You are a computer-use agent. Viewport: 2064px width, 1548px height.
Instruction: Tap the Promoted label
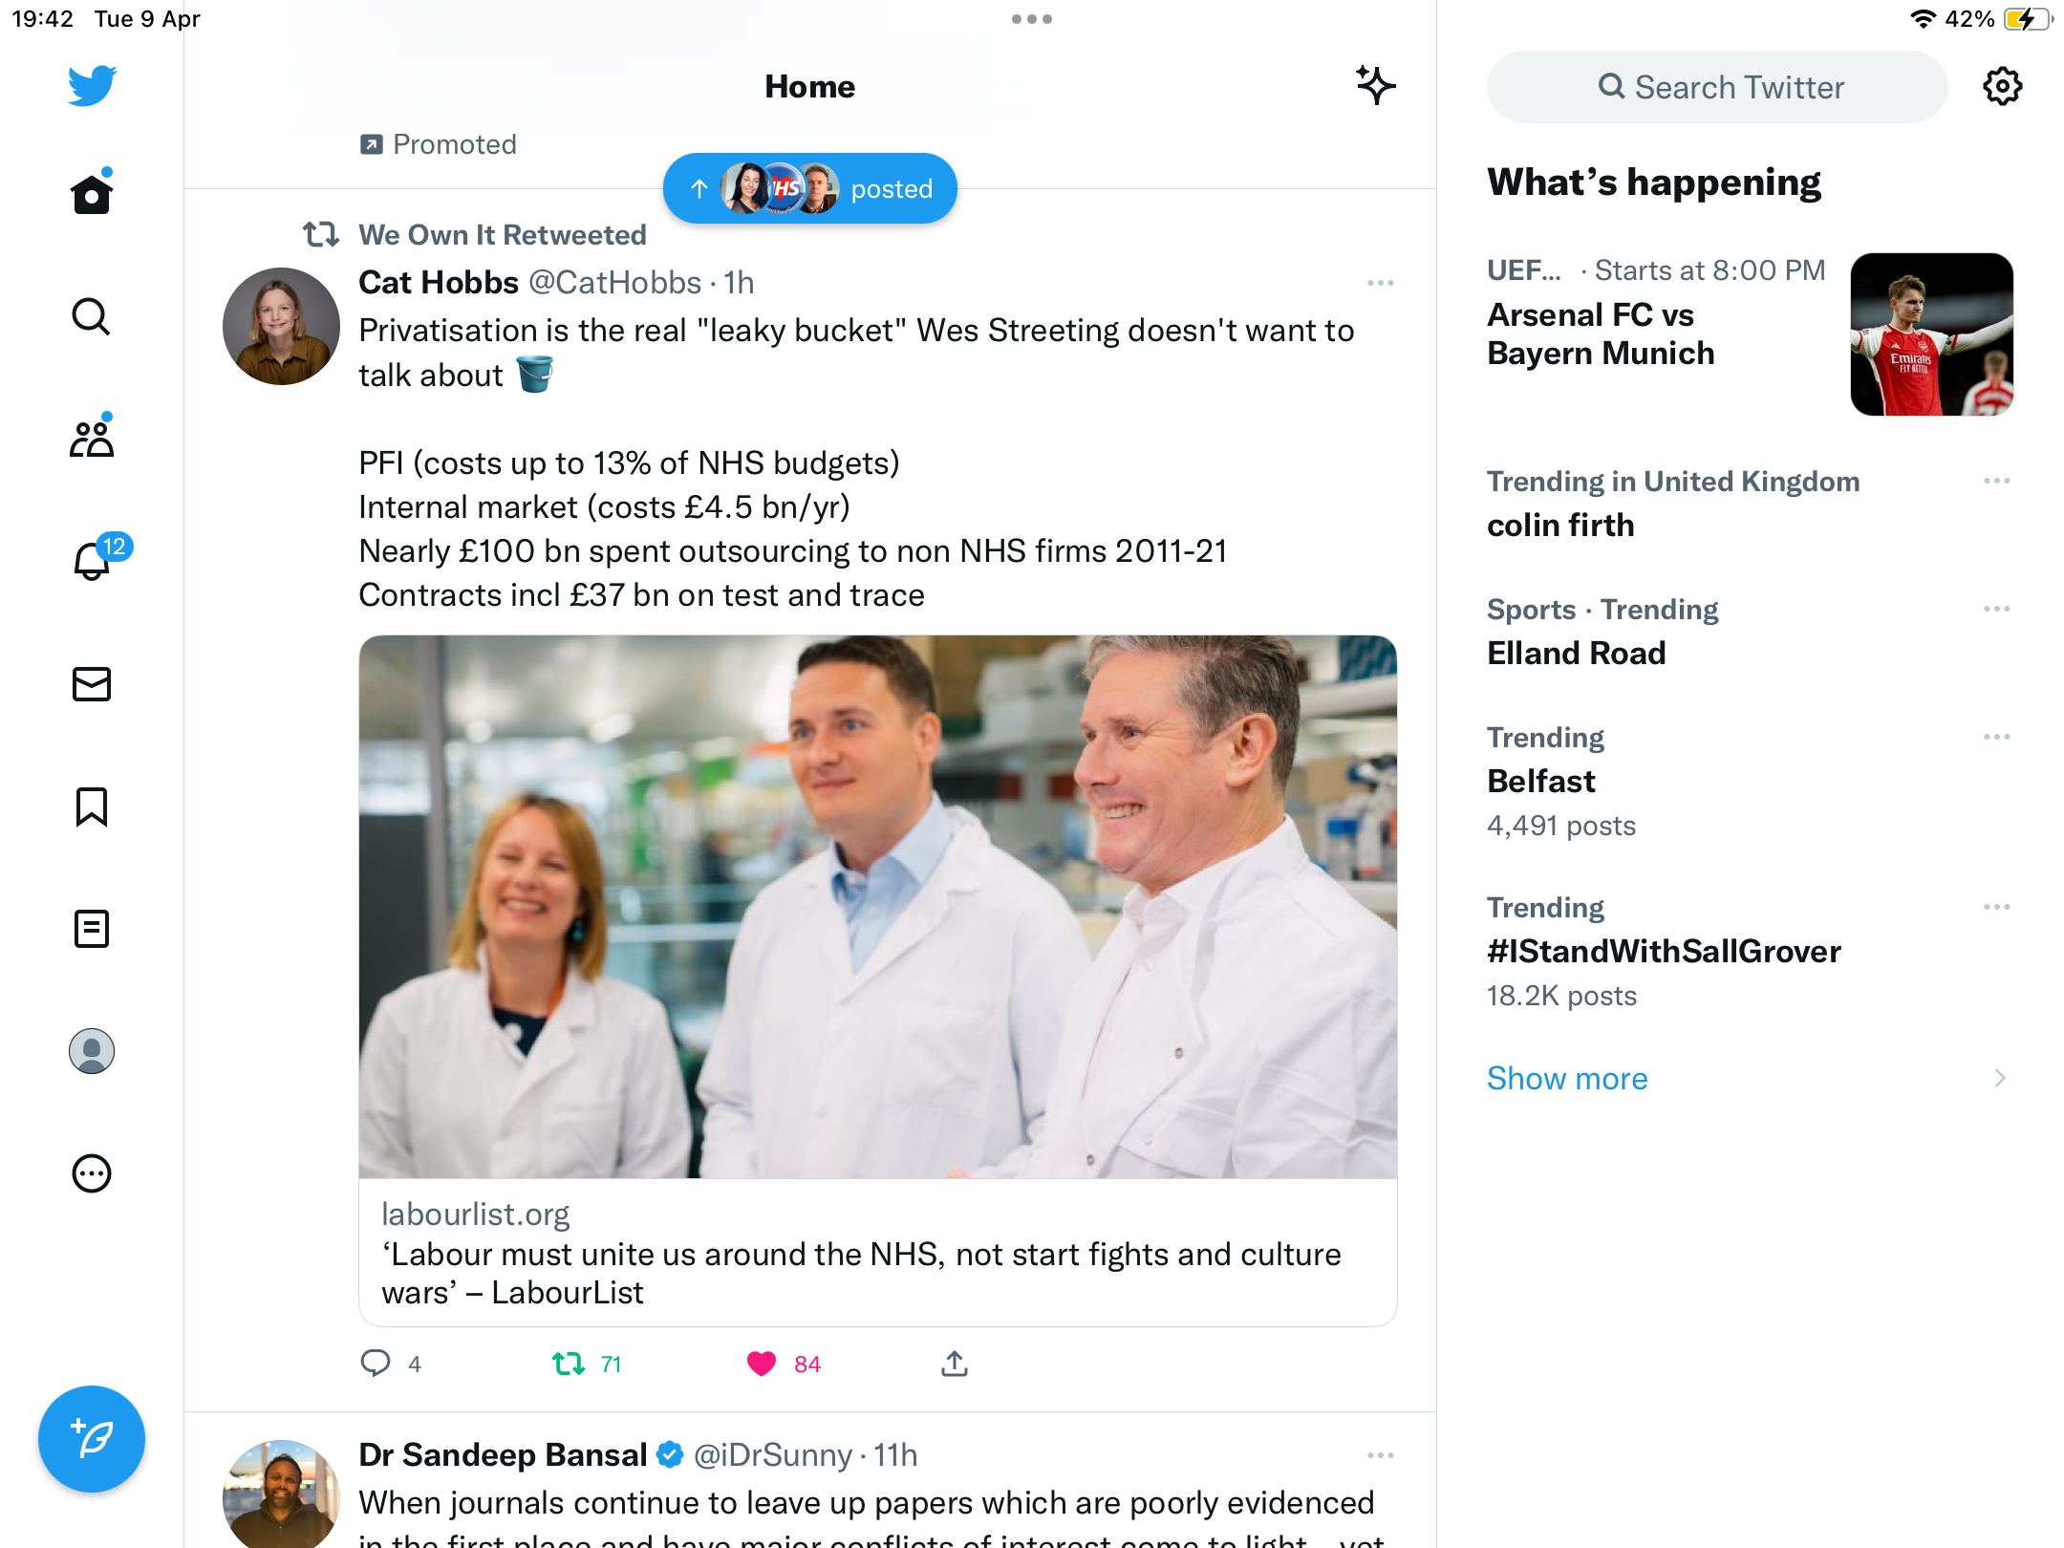point(439,144)
